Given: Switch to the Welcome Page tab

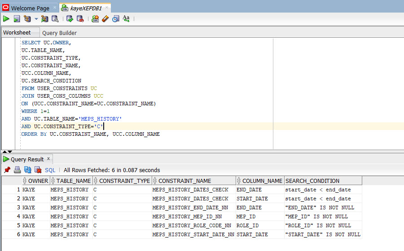Looking at the screenshot, I should pos(30,8).
